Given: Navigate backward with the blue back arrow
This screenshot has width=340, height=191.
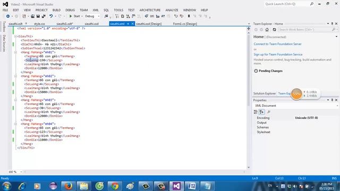Looking at the screenshot, I should 8,16.
